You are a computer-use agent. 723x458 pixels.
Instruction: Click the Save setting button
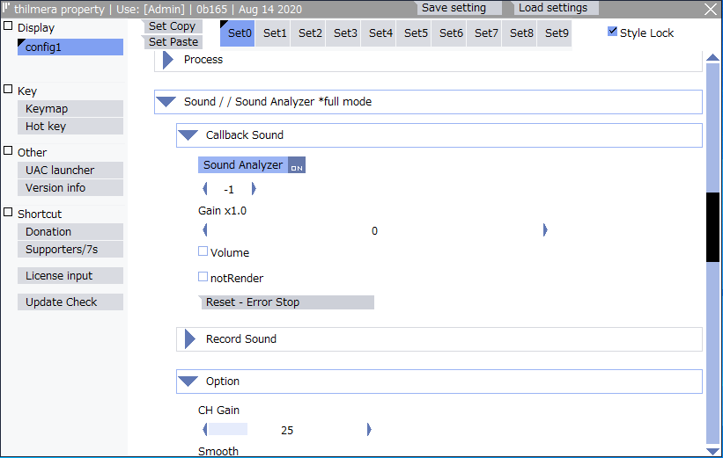[454, 8]
